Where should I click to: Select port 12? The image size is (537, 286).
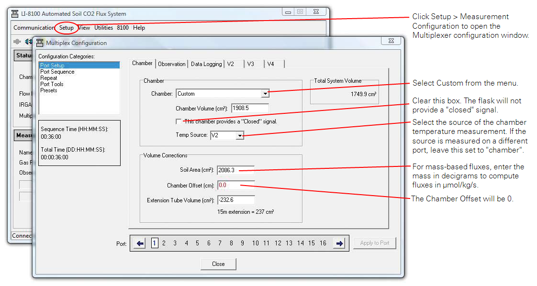click(x=278, y=243)
